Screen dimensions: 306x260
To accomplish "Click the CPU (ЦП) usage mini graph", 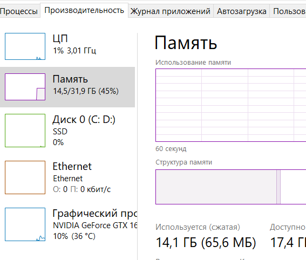I will 25,46.
